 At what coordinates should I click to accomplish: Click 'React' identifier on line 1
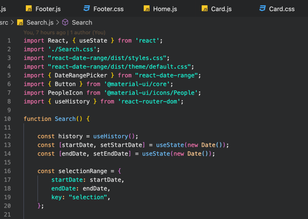tap(57, 41)
